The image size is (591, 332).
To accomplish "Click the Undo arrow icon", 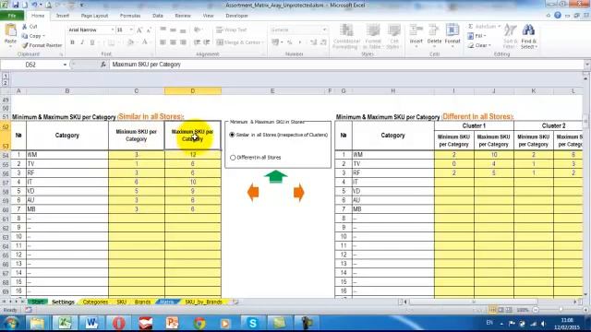I will tap(34, 5).
